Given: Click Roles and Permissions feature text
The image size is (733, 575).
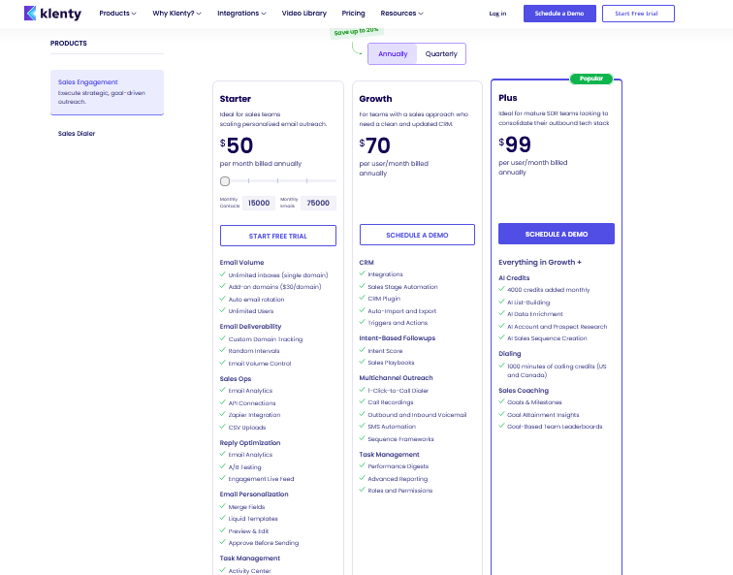Looking at the screenshot, I should (x=400, y=491).
